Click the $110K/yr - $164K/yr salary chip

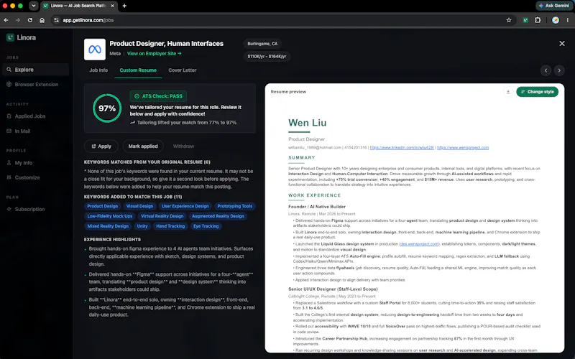click(267, 57)
